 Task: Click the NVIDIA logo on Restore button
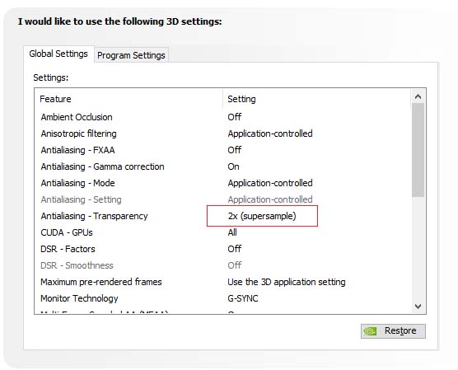coord(370,331)
